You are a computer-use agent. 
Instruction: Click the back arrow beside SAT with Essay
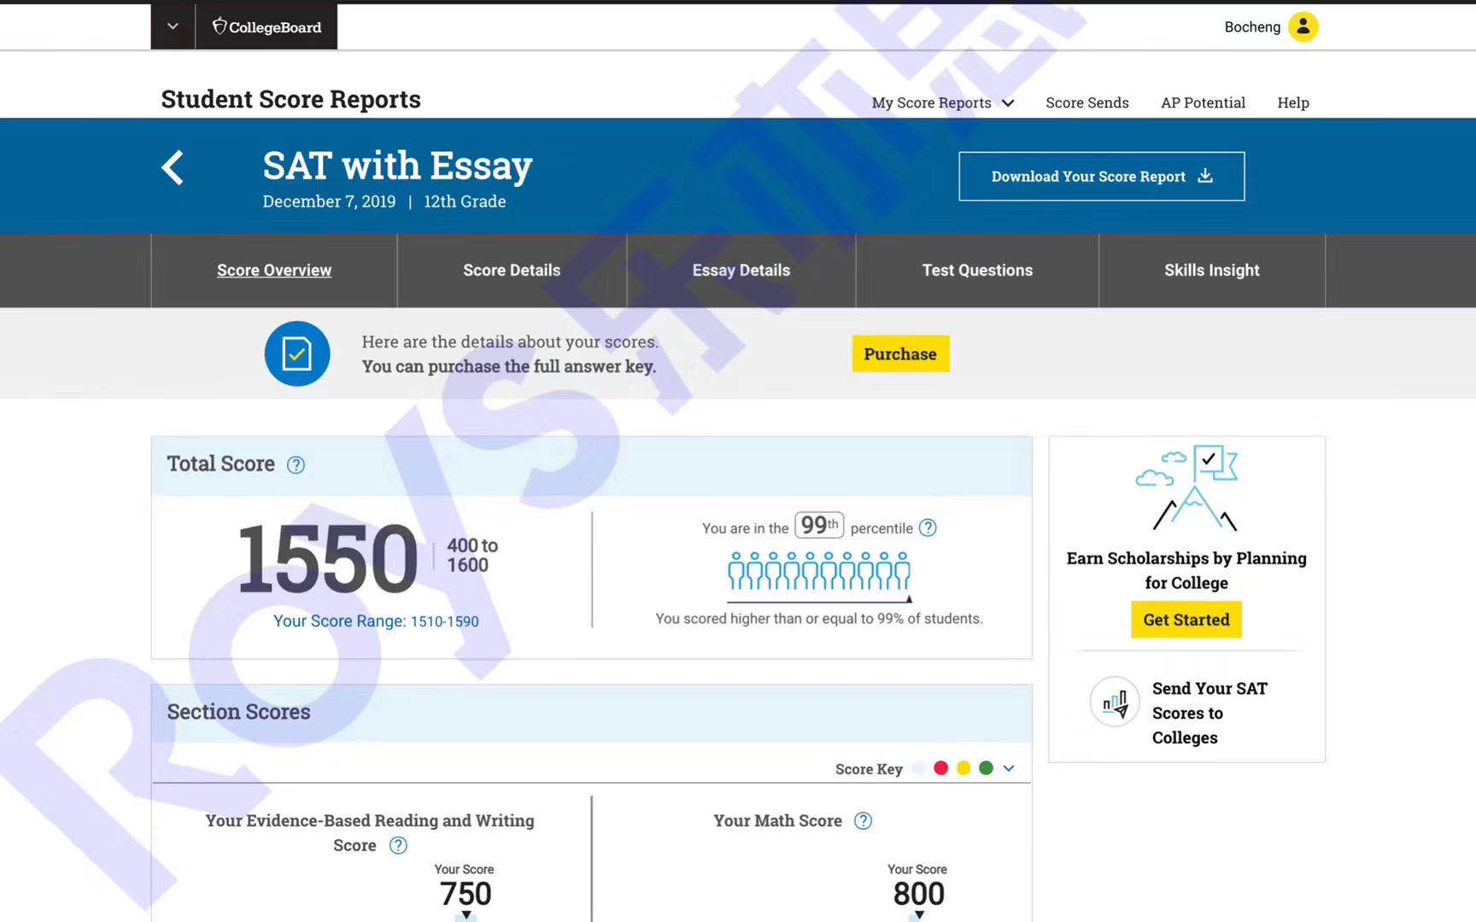pos(173,167)
